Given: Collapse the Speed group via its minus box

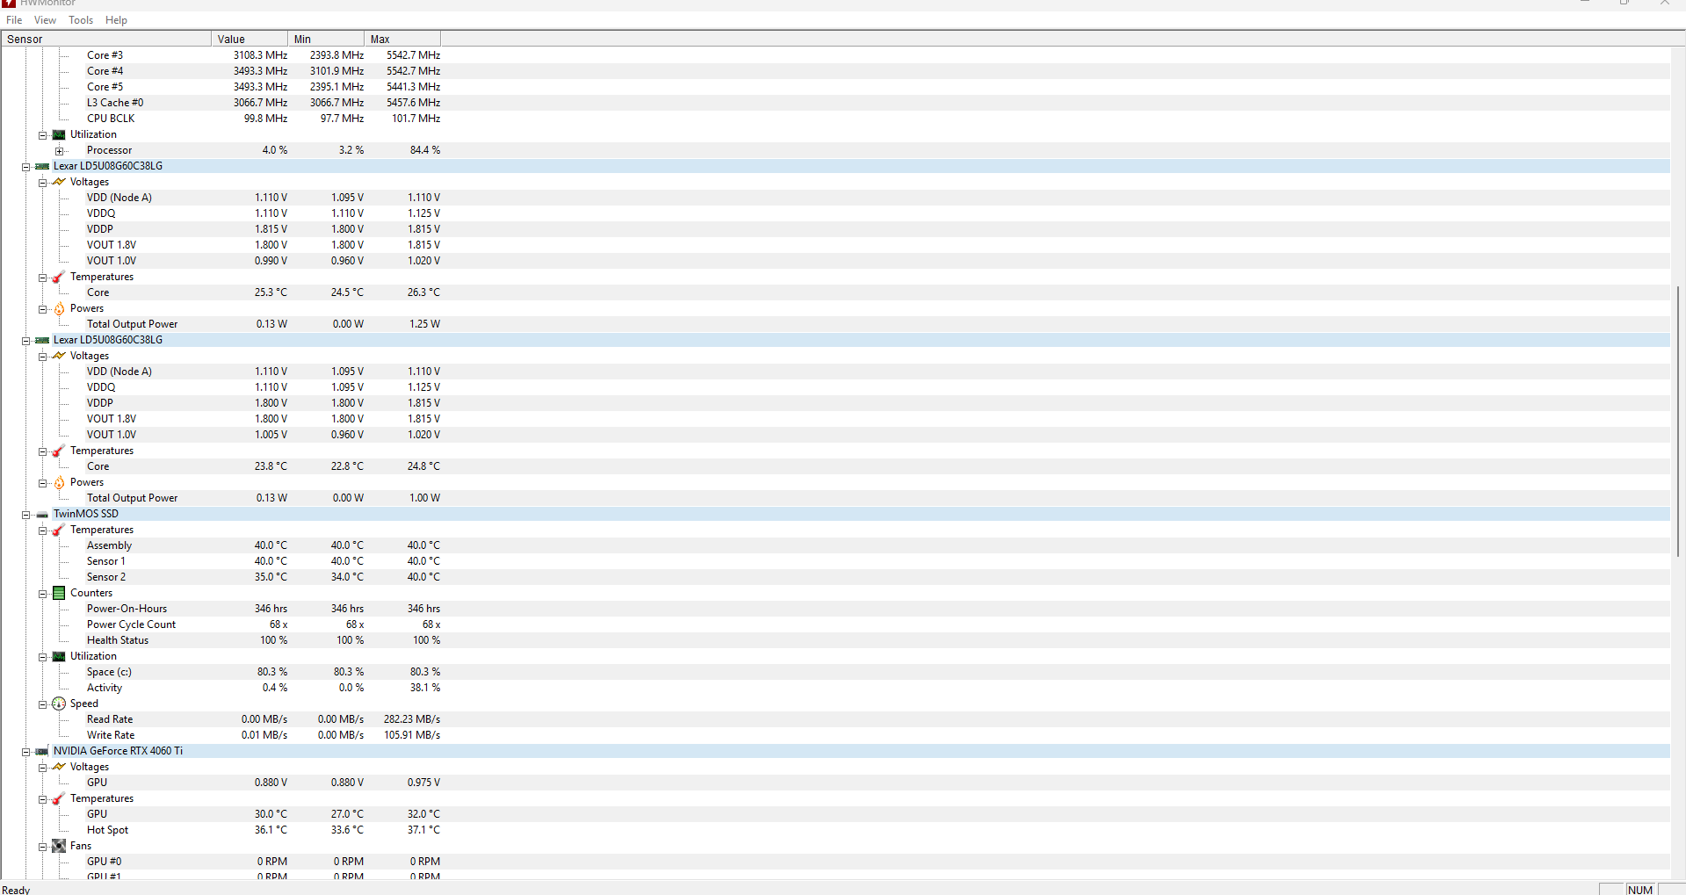Looking at the screenshot, I should [42, 704].
